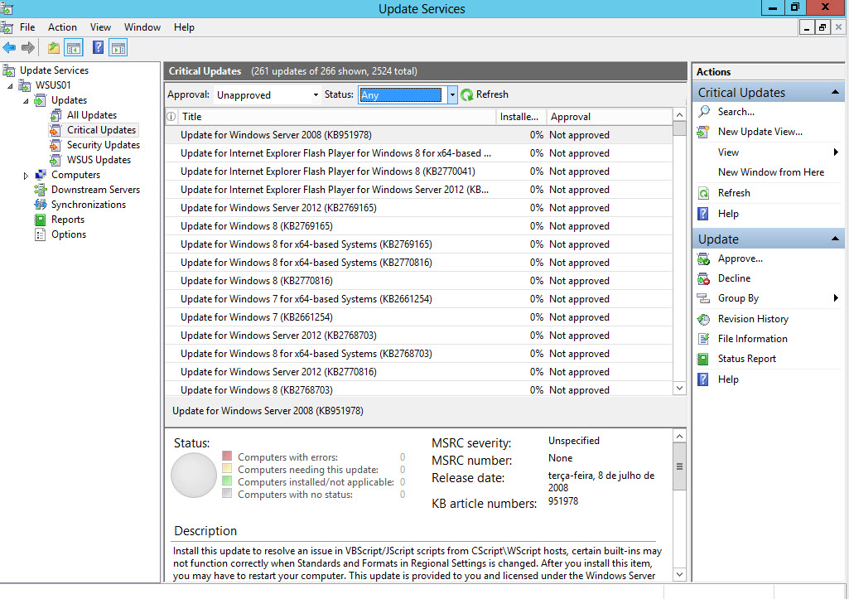The height and width of the screenshot is (599, 849).
Task: Select Update for Windows 7 (KB2661254) row
Action: (x=418, y=317)
